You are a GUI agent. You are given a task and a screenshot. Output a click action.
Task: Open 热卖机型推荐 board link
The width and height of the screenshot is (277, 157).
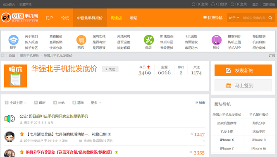[x=227, y=123]
